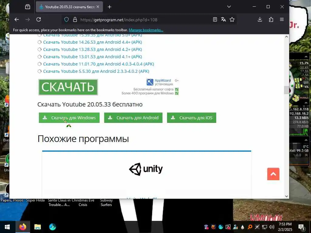Click Manage bookmarks link

click(146, 30)
